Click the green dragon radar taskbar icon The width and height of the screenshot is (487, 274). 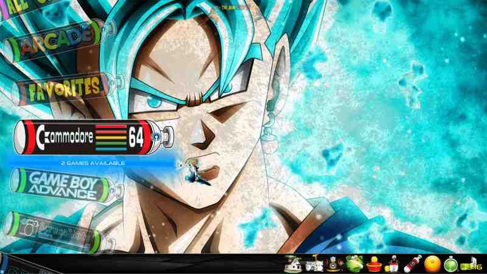click(451, 265)
